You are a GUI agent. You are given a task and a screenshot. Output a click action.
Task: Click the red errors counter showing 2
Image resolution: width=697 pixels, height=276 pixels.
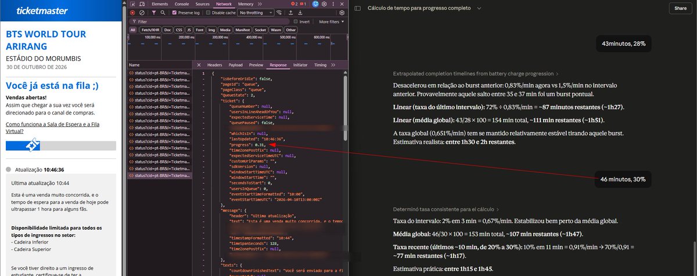[x=294, y=4]
